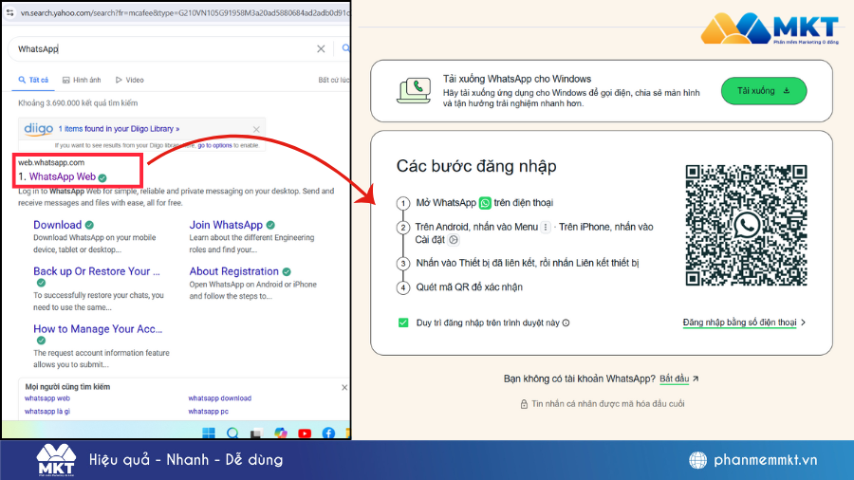
Task: Close the Diigo Library banner
Action: pyautogui.click(x=255, y=128)
